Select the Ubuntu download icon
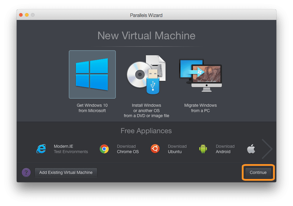This screenshot has width=293, height=206. (x=155, y=149)
